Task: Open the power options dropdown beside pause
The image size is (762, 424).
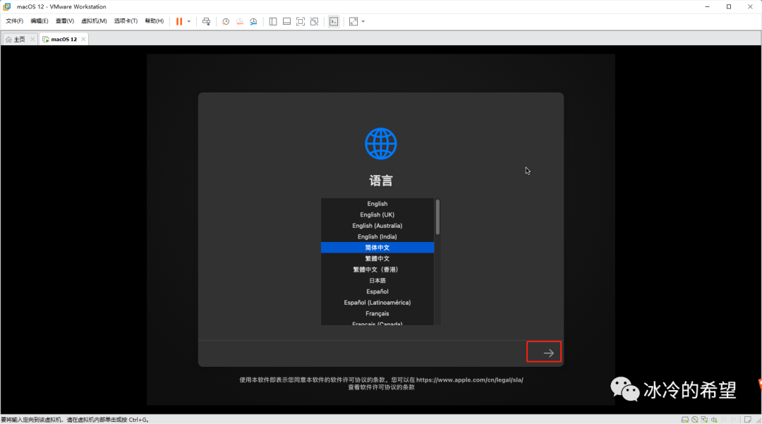Action: (x=189, y=21)
